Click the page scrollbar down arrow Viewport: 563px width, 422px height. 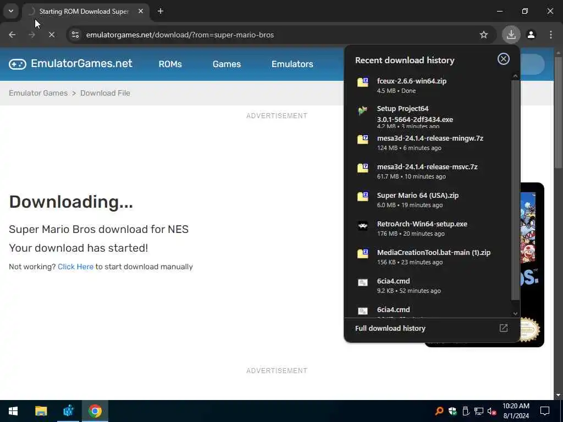558,395
